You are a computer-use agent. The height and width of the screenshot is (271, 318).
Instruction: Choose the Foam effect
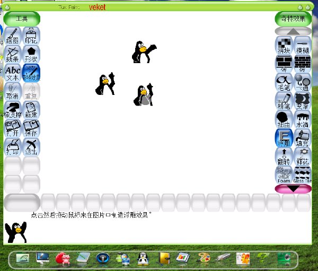point(284,175)
